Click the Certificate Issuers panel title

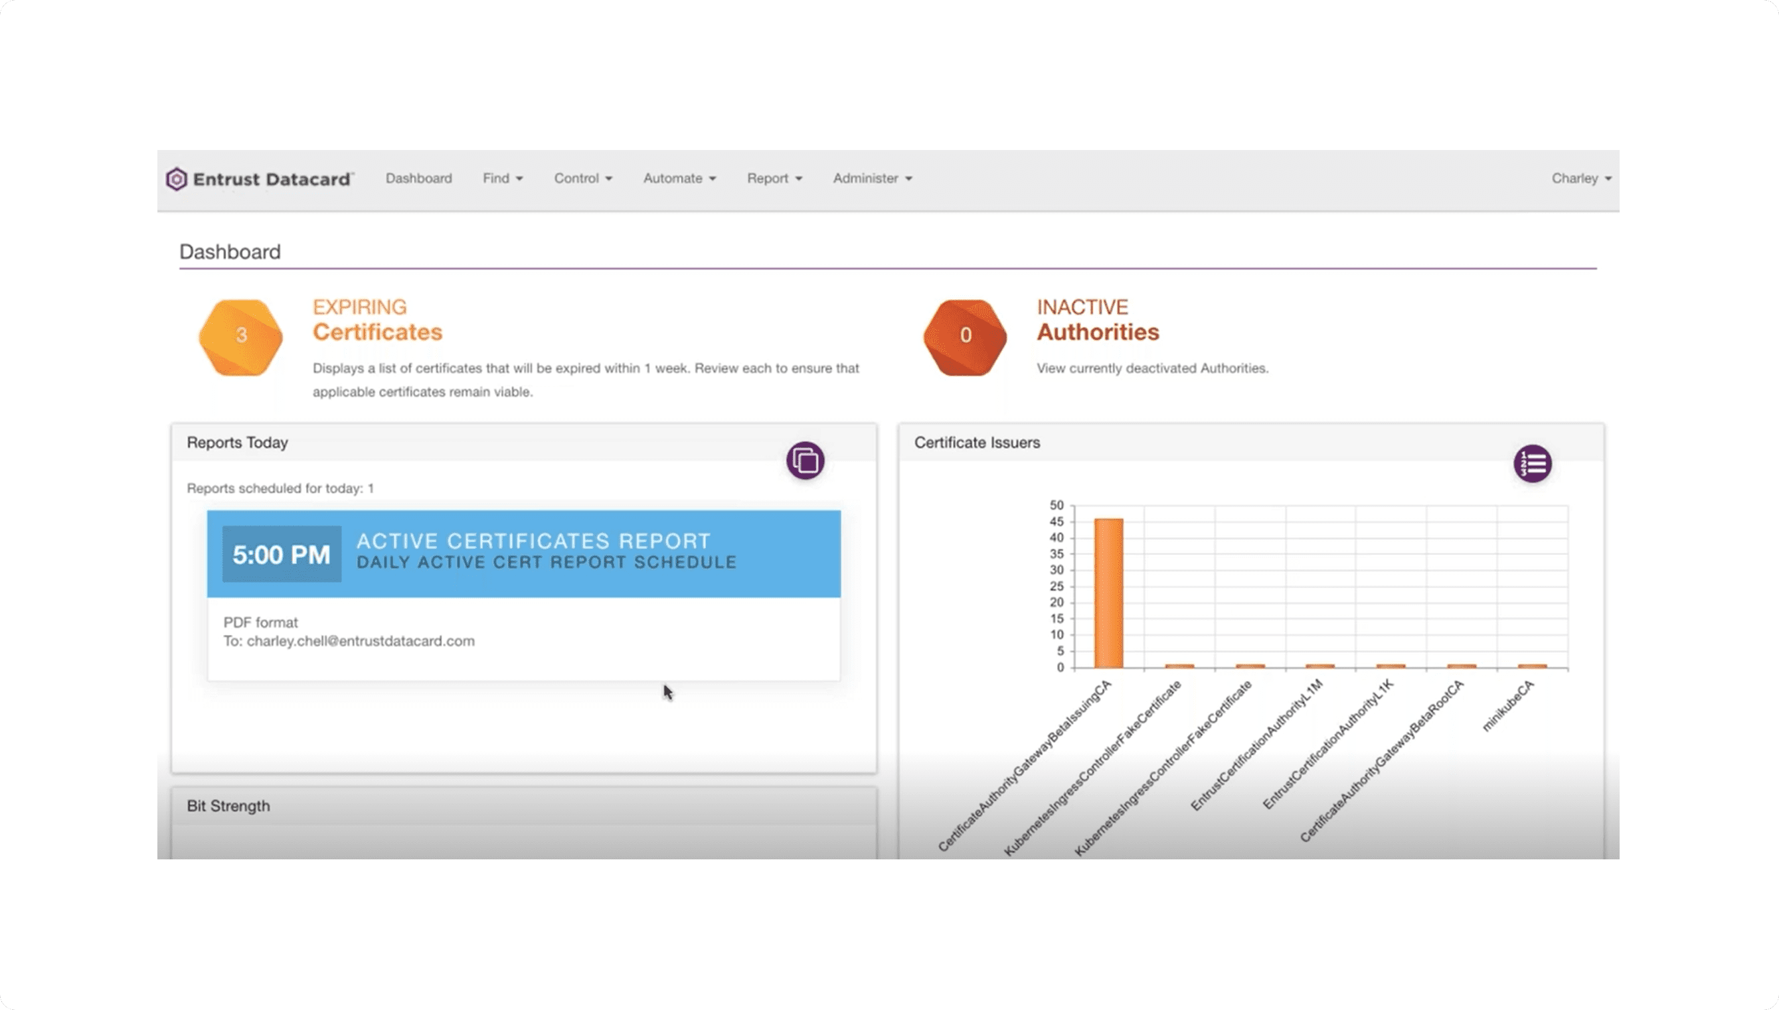click(977, 443)
